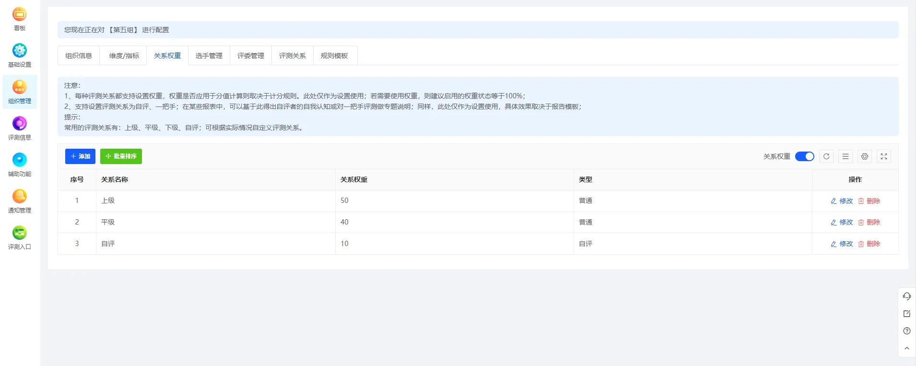Image resolution: width=916 pixels, height=366 pixels.
Task: Delete the 自评 row via 删除
Action: [869, 244]
